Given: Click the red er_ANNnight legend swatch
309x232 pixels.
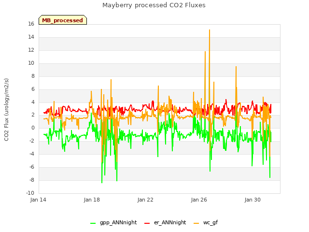Looking at the screenshot, I should coord(147,223).
